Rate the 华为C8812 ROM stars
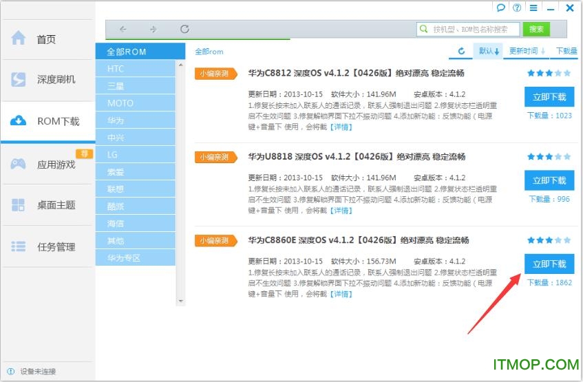Image resolution: width=583 pixels, height=382 pixels. point(549,73)
